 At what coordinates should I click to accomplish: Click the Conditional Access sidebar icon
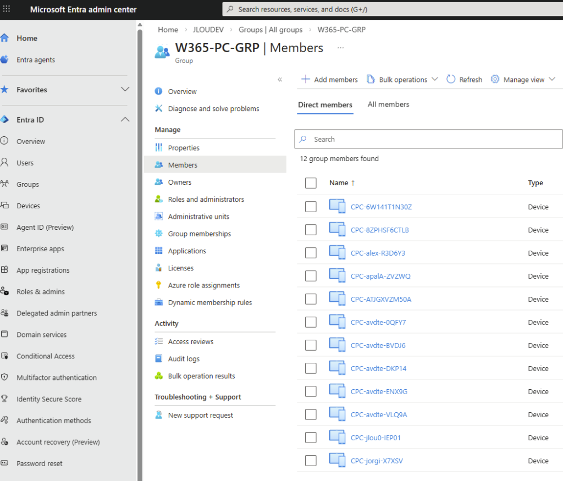pos(5,356)
